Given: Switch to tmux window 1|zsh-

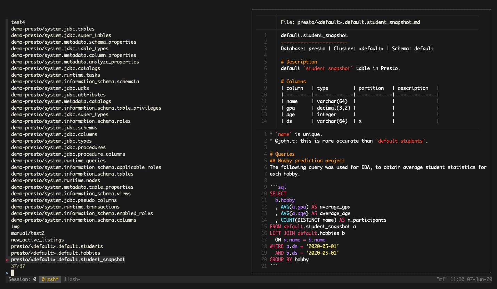Looking at the screenshot, I should (72, 279).
